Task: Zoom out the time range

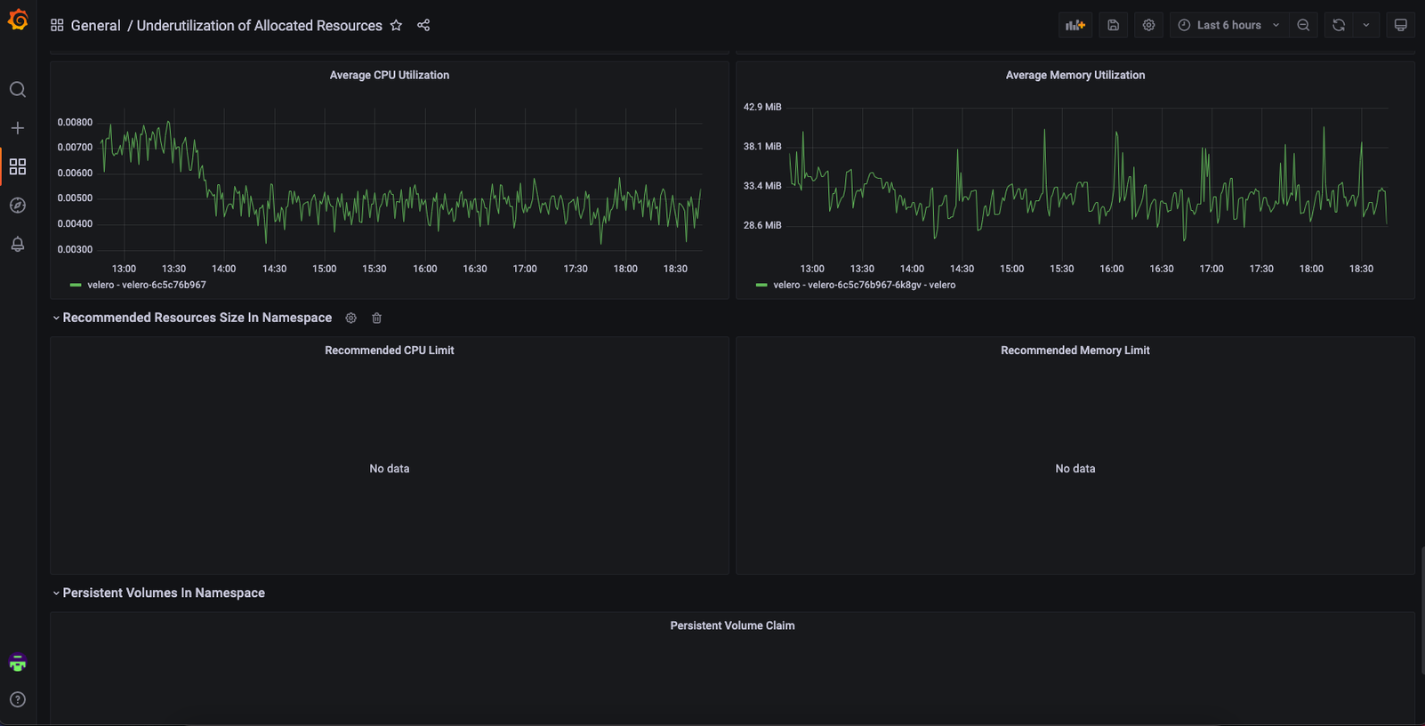Action: 1303,25
